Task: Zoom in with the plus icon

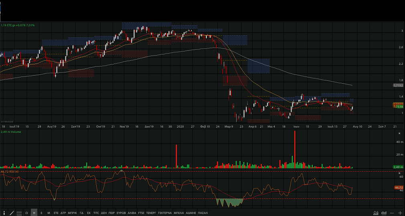Action: coord(400,213)
